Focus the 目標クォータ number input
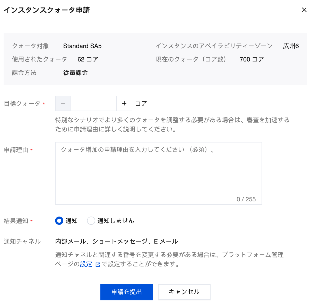312x304 pixels. coord(94,103)
